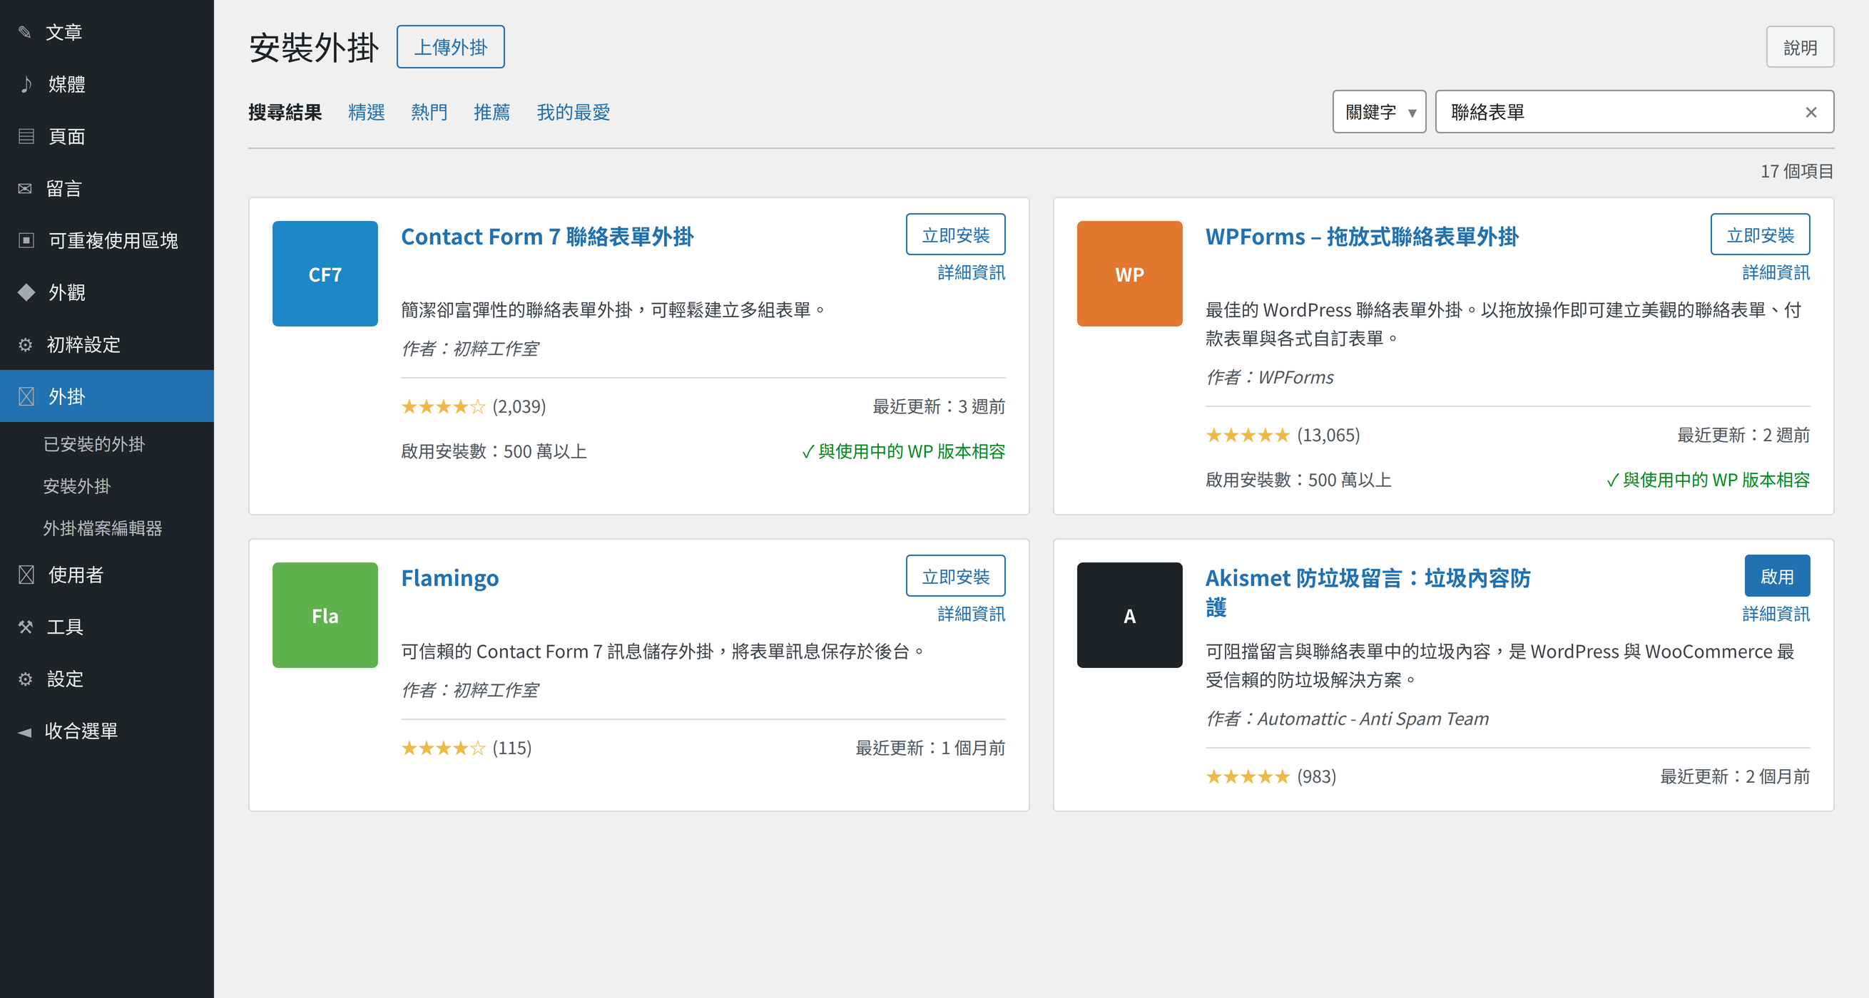This screenshot has width=1869, height=998.
Task: Click the black Akismet A icon
Action: [x=1130, y=615]
